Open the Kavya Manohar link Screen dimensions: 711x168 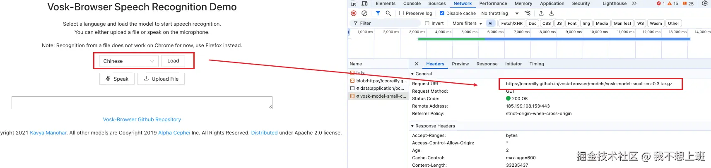(x=48, y=133)
